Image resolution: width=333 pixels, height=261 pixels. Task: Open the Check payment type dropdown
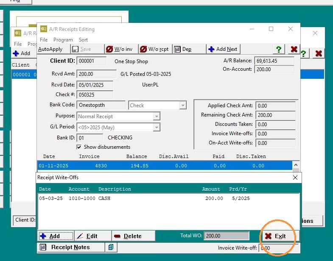[x=183, y=105]
